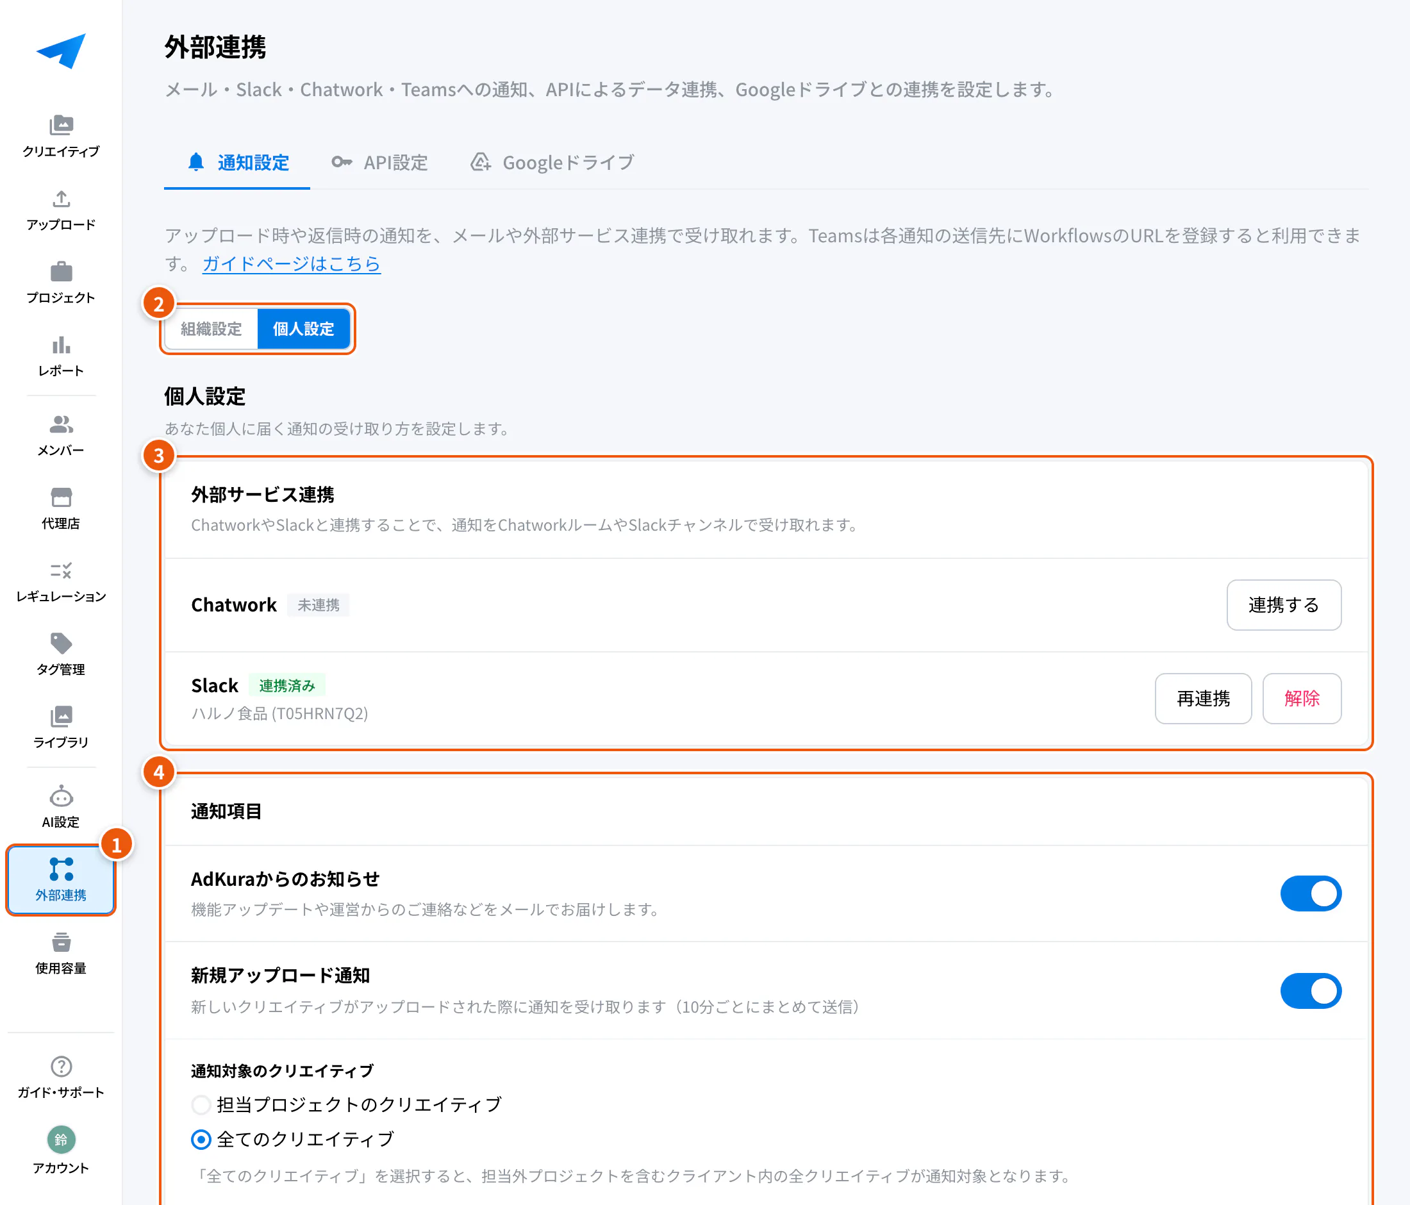Toggle AdKuraからのお知らせ switch

point(1310,893)
